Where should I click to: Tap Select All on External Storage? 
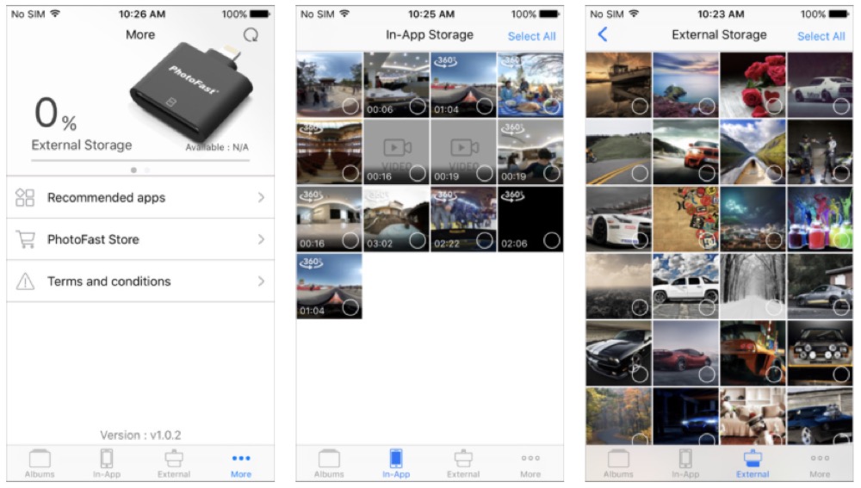(821, 36)
